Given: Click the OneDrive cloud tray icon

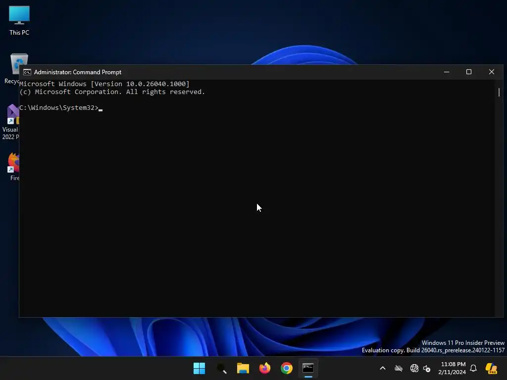Looking at the screenshot, I should click(x=399, y=368).
